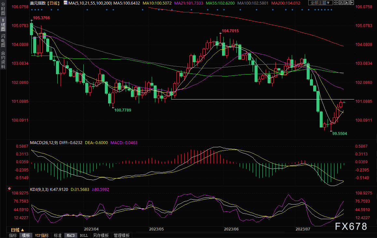Viewport: 377px width, 238px height.
Task: Click the 2023/05 date axis label
Action: [156, 229]
